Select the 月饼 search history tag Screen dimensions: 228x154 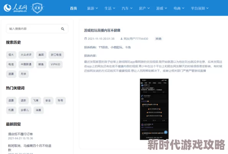pos(23,74)
